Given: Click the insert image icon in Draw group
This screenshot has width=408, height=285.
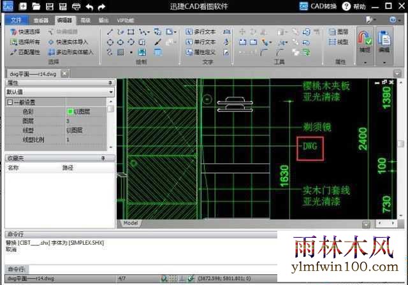Looking at the screenshot, I should tap(142, 52).
